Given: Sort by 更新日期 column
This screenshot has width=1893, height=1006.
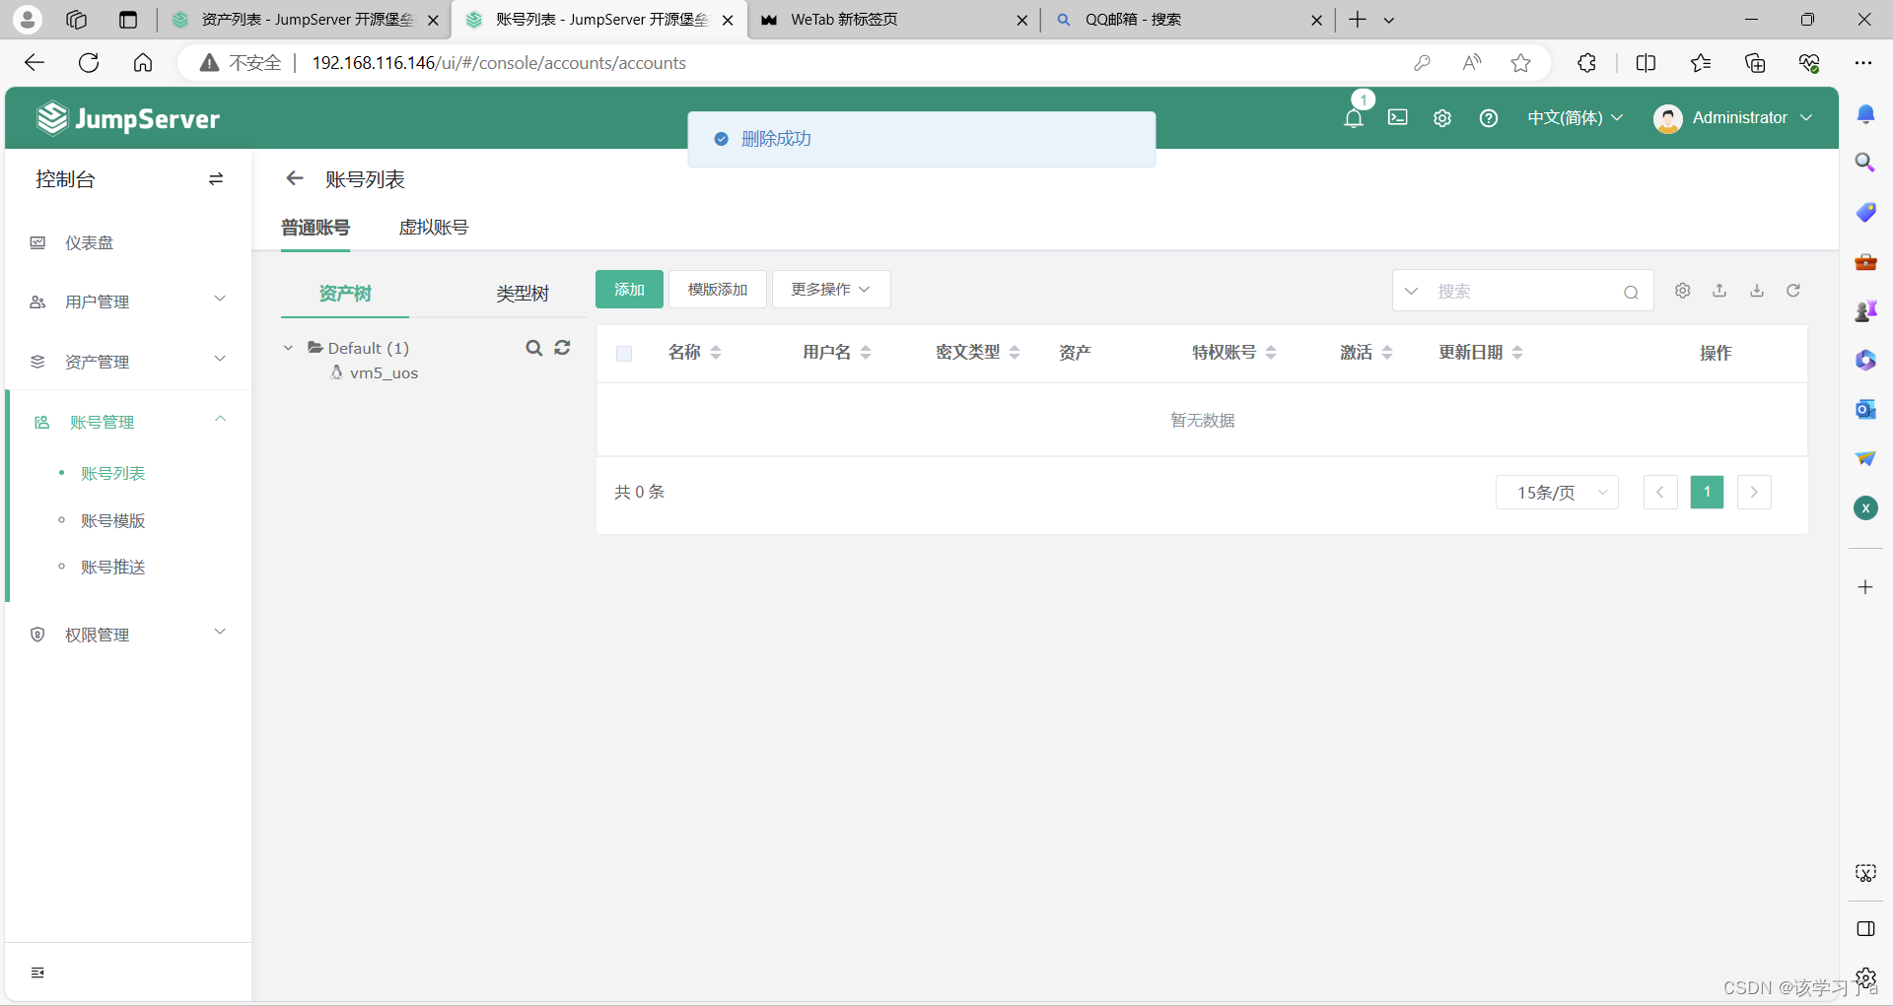Looking at the screenshot, I should coord(1517,353).
